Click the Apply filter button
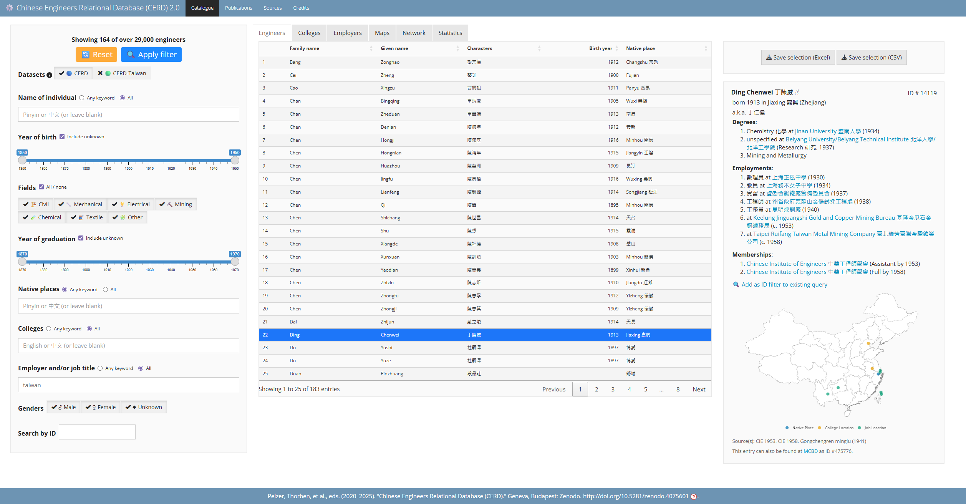The height and width of the screenshot is (504, 966). [151, 55]
